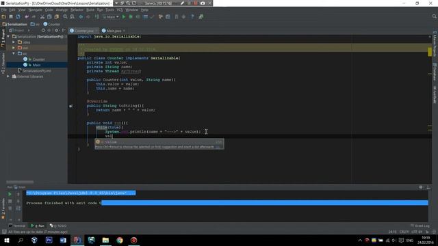
Task: Open the Window menu
Action: [131, 10]
